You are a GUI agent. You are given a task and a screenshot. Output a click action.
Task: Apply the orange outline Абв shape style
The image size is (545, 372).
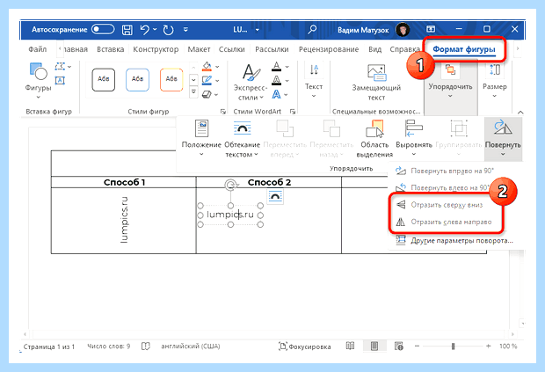pos(171,80)
